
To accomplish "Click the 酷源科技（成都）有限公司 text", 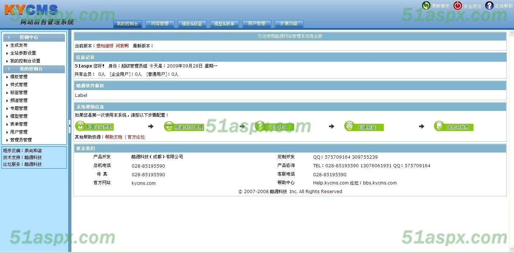I will coord(157,157).
